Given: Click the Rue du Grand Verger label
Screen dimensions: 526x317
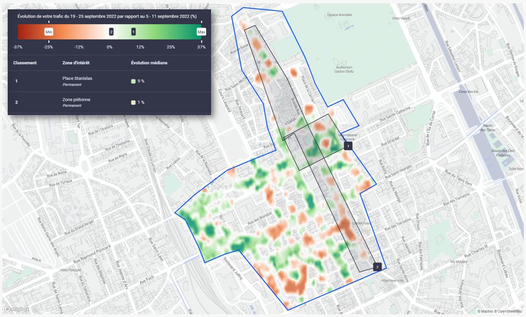Looking at the screenshot, I should (x=79, y=228).
